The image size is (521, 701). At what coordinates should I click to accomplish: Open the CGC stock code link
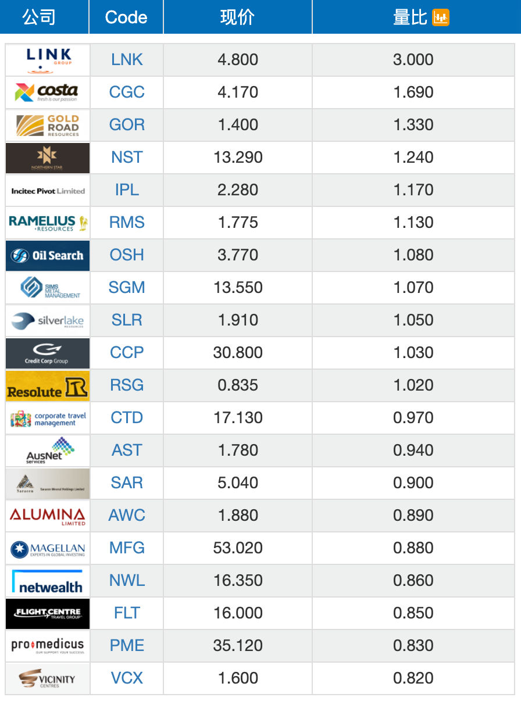(127, 92)
